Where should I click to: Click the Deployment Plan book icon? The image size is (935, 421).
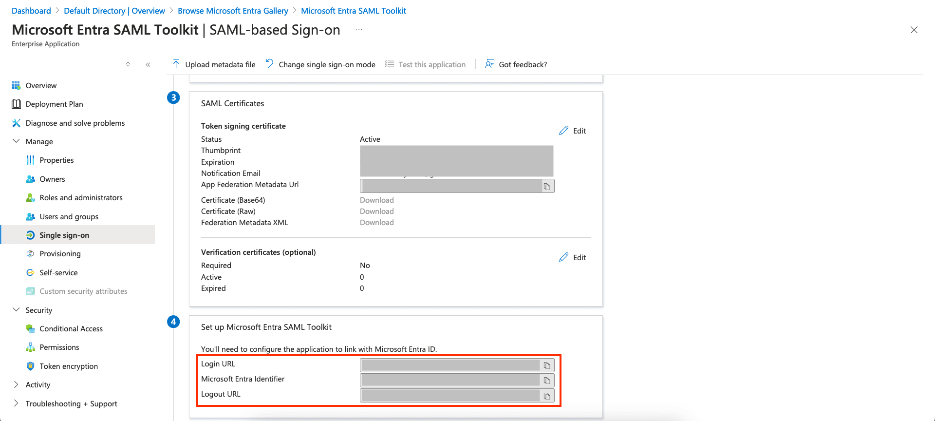(16, 104)
